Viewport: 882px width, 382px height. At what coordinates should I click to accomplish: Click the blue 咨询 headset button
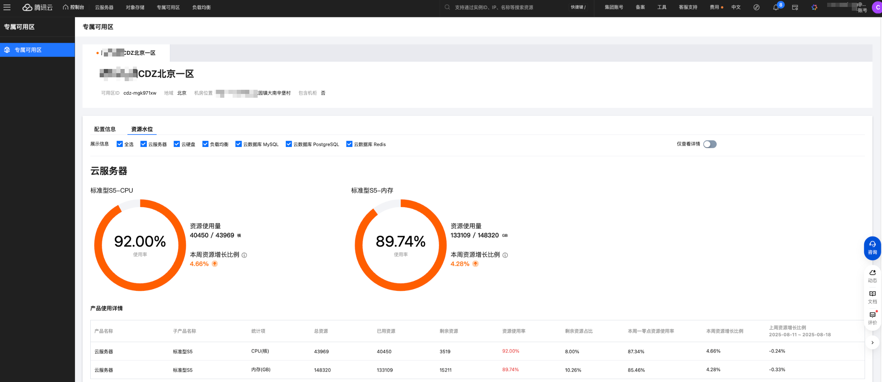(872, 248)
